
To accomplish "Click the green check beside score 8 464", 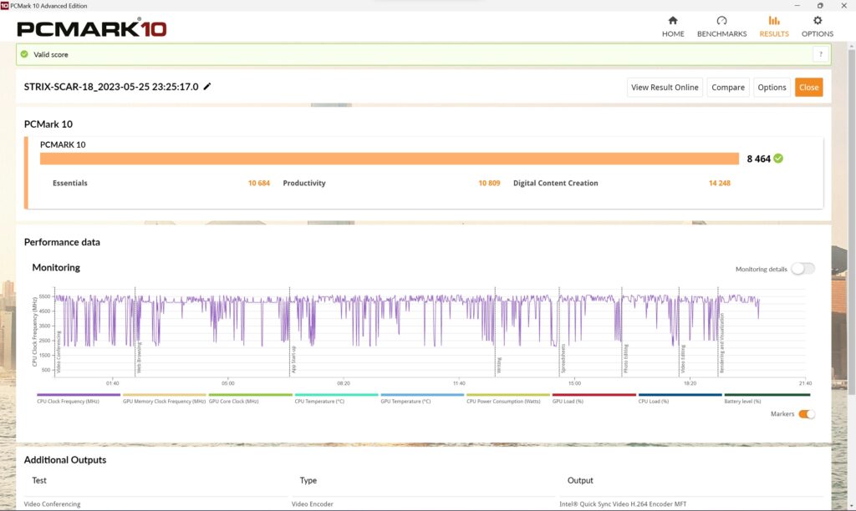I will [x=778, y=158].
